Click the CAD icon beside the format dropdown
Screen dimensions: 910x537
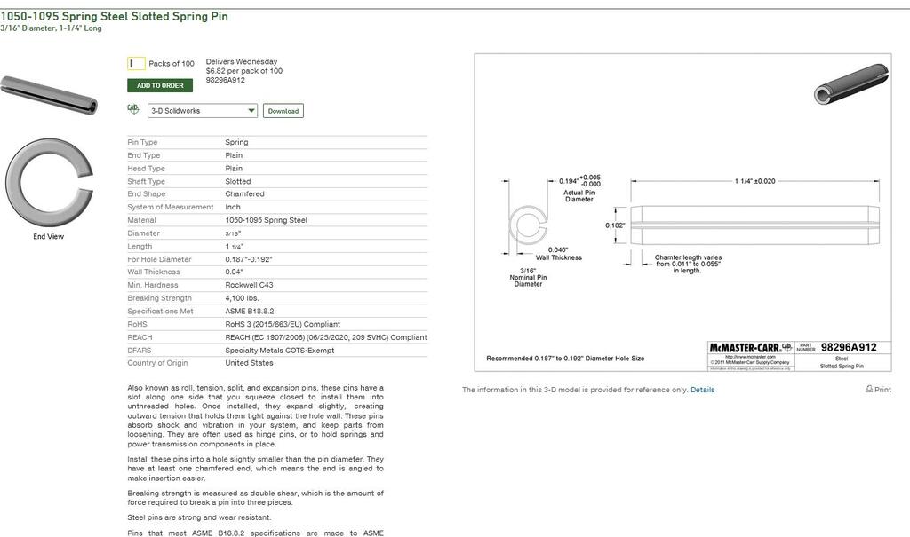(133, 109)
